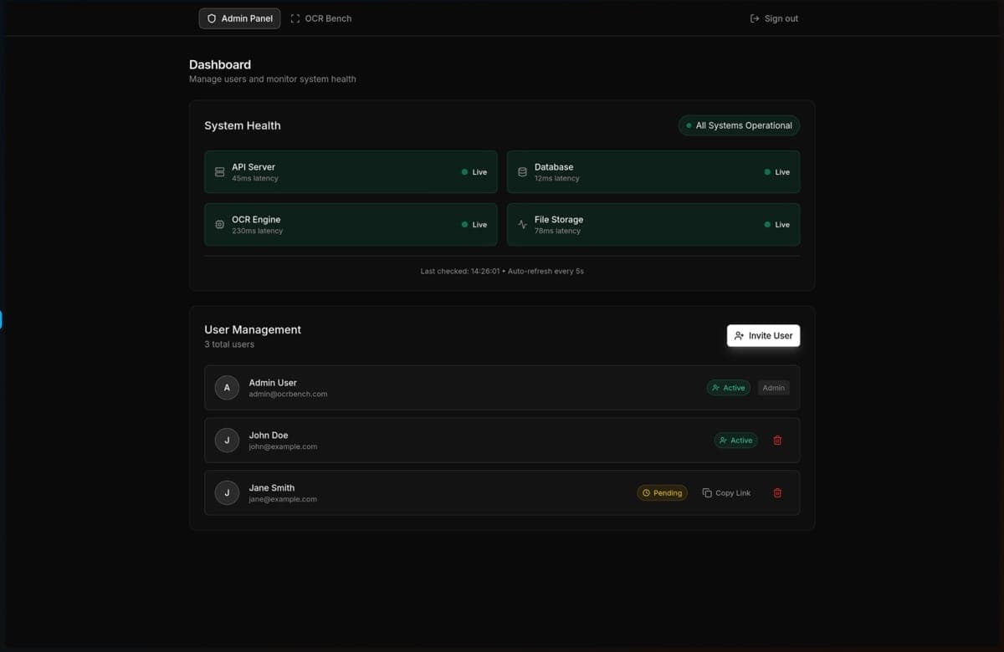The height and width of the screenshot is (652, 1004).
Task: Click the Database cylinder icon
Action: [522, 172]
